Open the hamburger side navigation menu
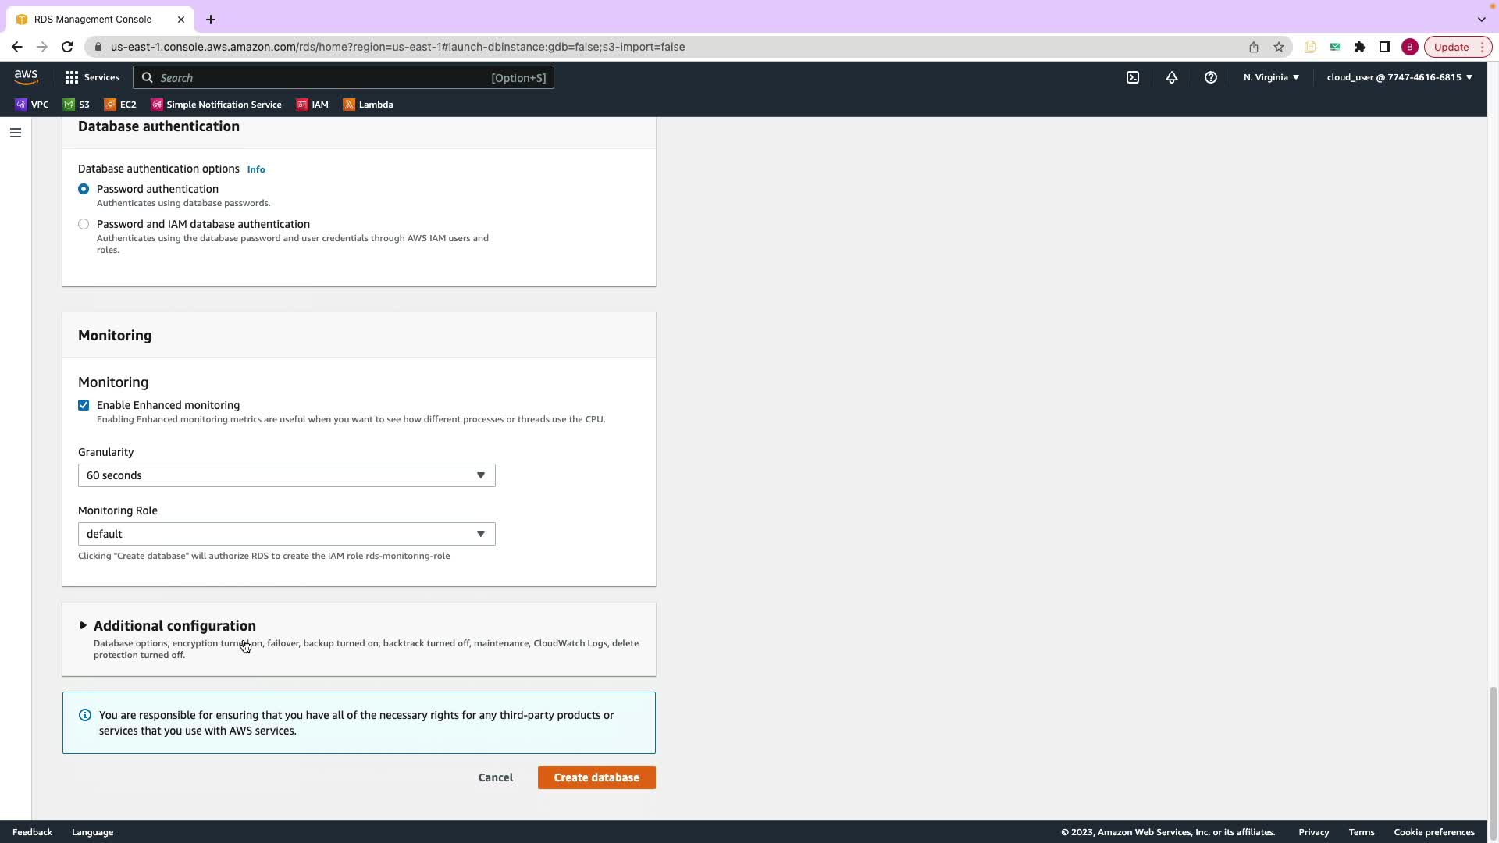Screen dimensions: 1499x843 [15, 133]
